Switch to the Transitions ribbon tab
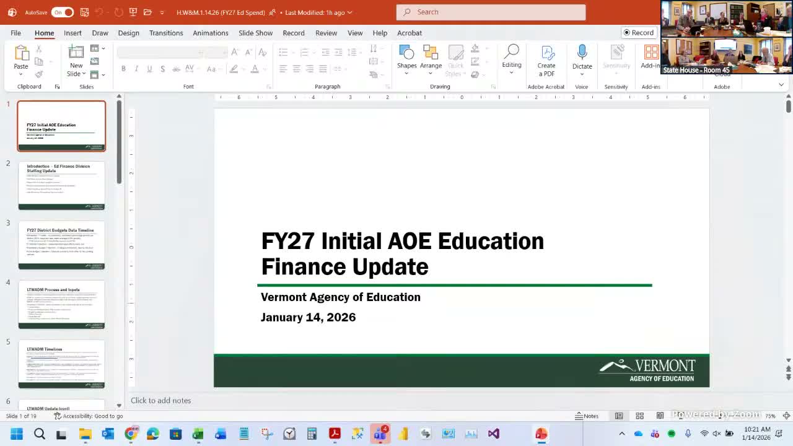 click(x=166, y=33)
